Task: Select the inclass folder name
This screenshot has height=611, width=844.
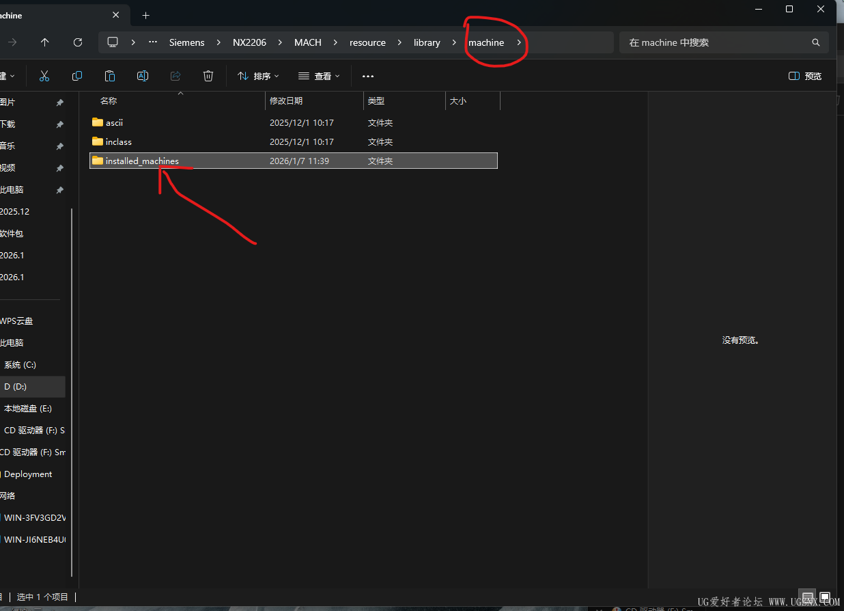Action: (x=119, y=141)
